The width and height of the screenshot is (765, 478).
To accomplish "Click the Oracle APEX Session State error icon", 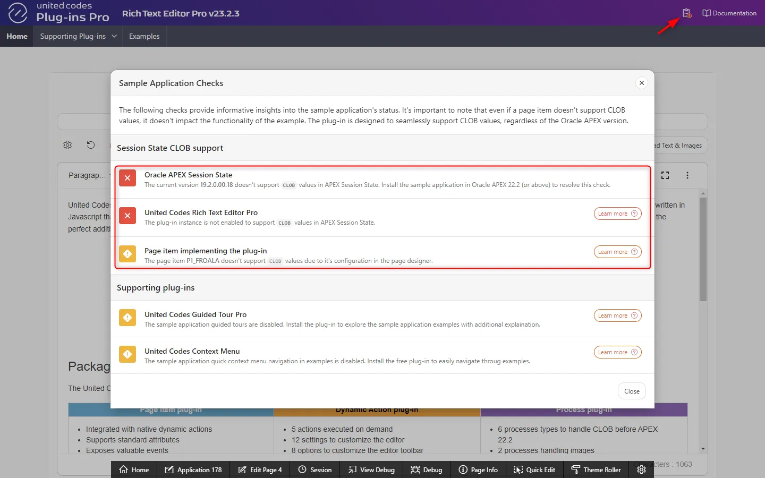I will (x=127, y=178).
